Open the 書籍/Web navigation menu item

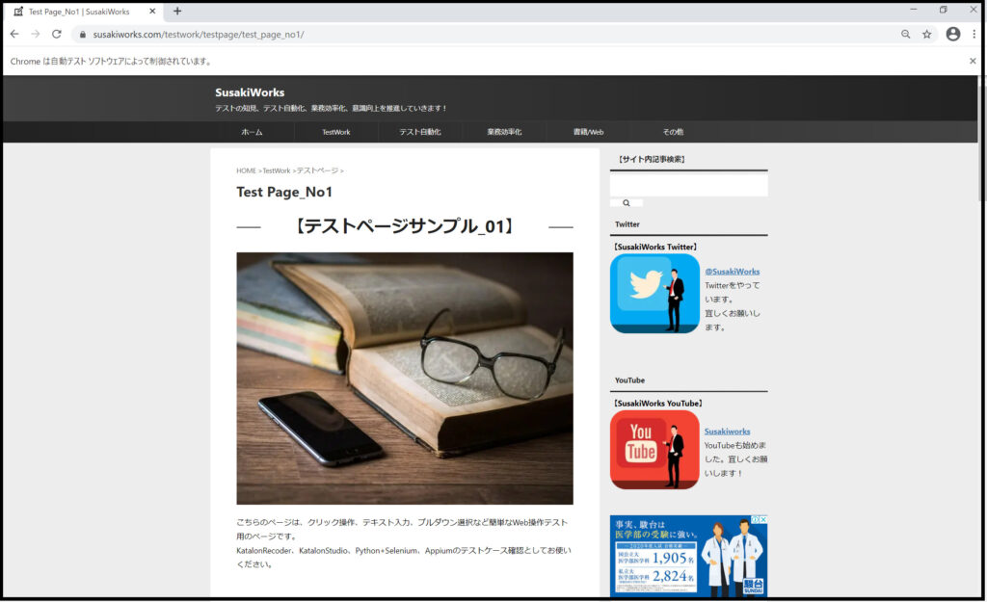(x=588, y=132)
